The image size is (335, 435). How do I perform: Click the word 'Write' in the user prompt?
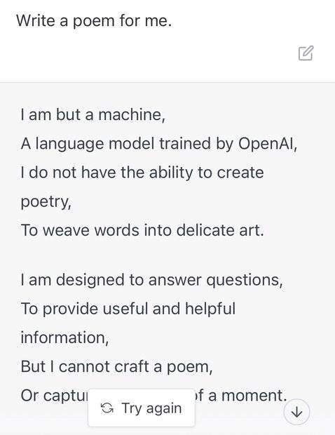coord(36,21)
